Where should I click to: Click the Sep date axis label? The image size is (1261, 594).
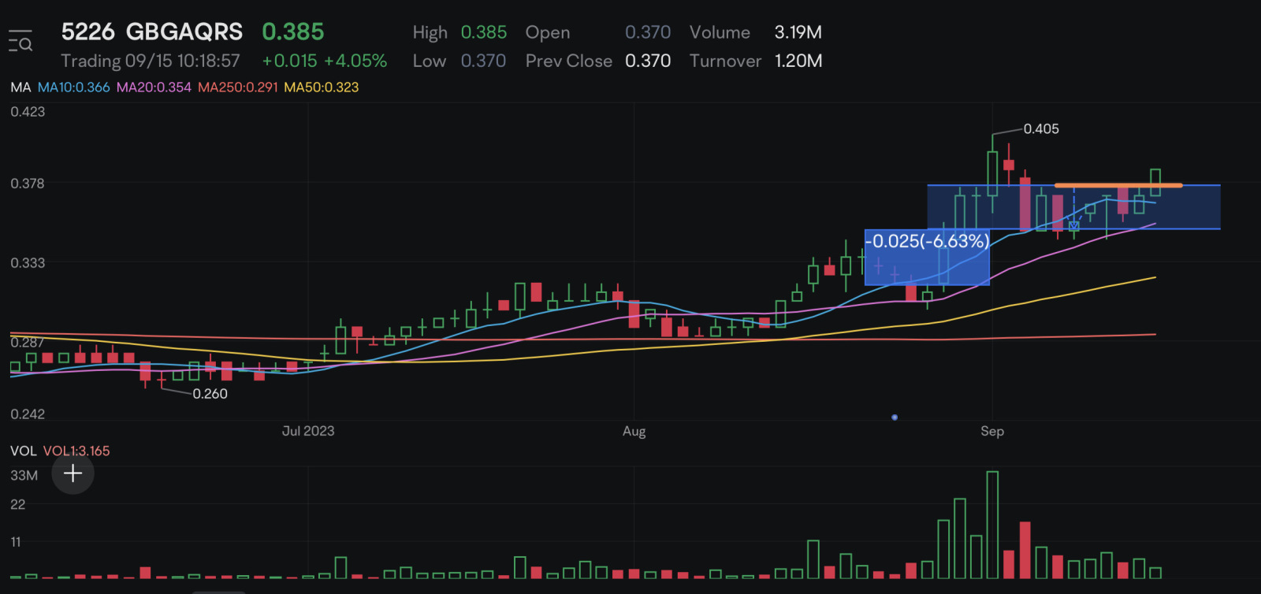point(992,431)
